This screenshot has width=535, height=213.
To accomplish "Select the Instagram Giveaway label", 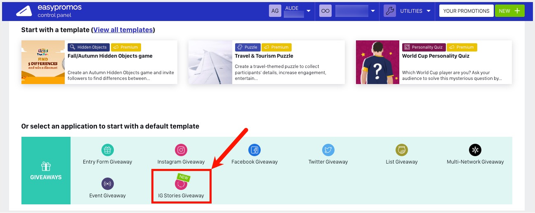I will tap(181, 162).
